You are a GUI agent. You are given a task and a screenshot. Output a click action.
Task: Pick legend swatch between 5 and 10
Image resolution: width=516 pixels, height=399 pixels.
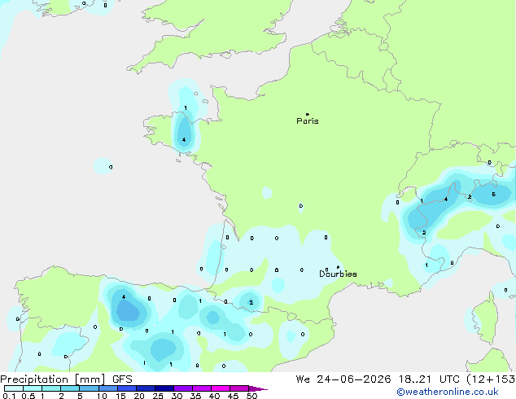tap(89, 388)
